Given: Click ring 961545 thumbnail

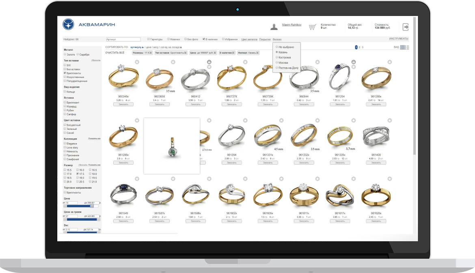Looking at the screenshot, I should [x=123, y=194].
